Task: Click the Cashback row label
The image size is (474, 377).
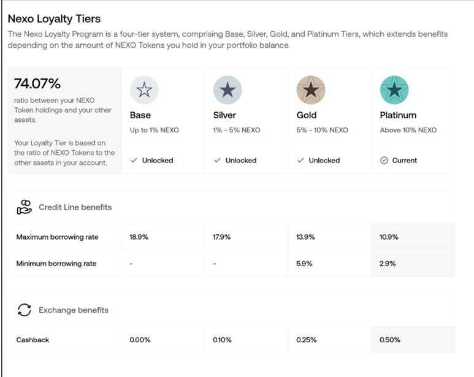Action: coord(33,340)
